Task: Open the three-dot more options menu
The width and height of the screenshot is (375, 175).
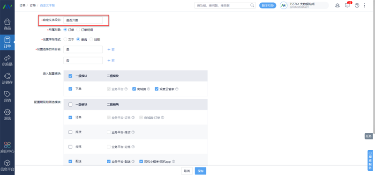Action: click(x=364, y=5)
